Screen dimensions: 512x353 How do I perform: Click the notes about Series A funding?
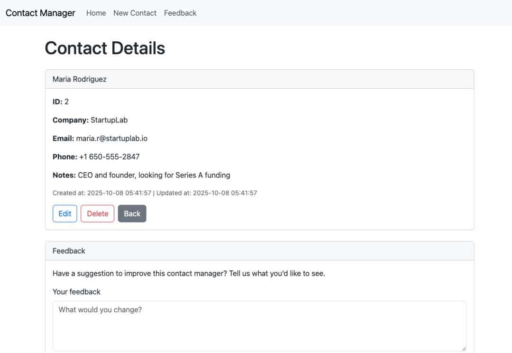tap(154, 175)
